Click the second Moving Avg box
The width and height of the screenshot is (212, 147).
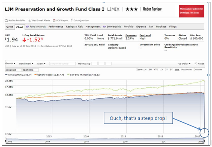101,64
